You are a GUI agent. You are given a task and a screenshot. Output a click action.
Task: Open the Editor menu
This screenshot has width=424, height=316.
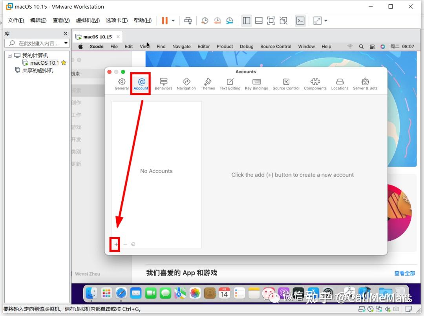pyautogui.click(x=204, y=46)
